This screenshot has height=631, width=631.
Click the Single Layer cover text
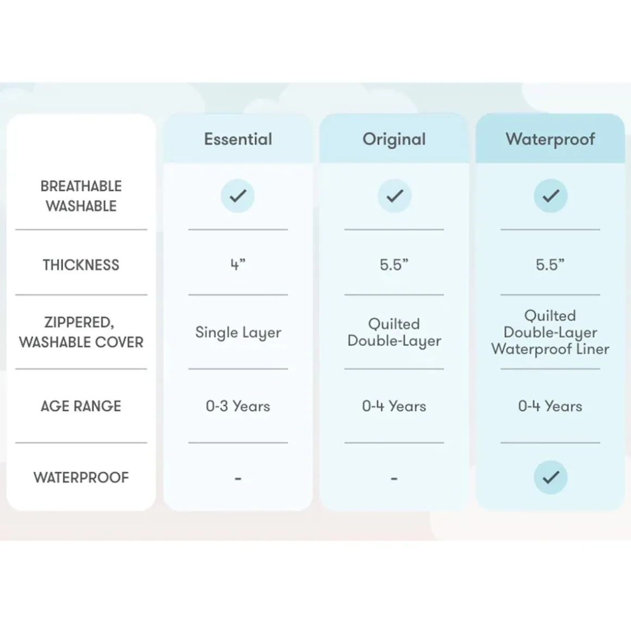coord(238,332)
